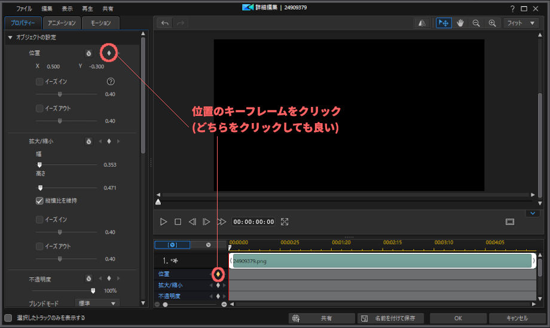This screenshot has width=550, height=328.
Task: Select the hand pan tool
Action: [460, 23]
